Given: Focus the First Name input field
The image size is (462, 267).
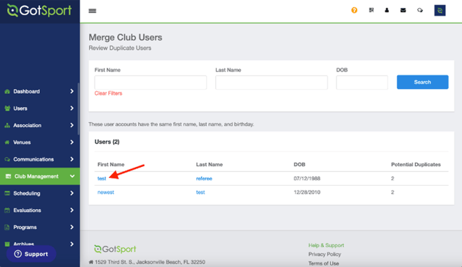Looking at the screenshot, I should pyautogui.click(x=150, y=82).
